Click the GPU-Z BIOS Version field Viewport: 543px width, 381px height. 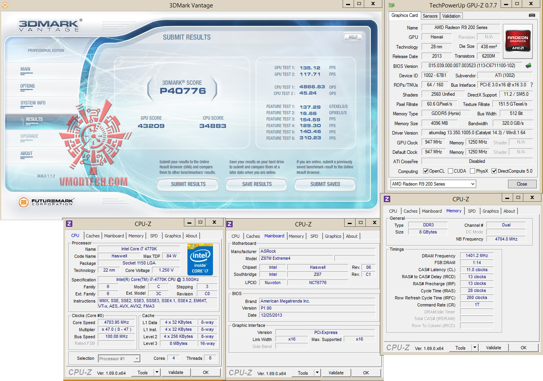472,66
